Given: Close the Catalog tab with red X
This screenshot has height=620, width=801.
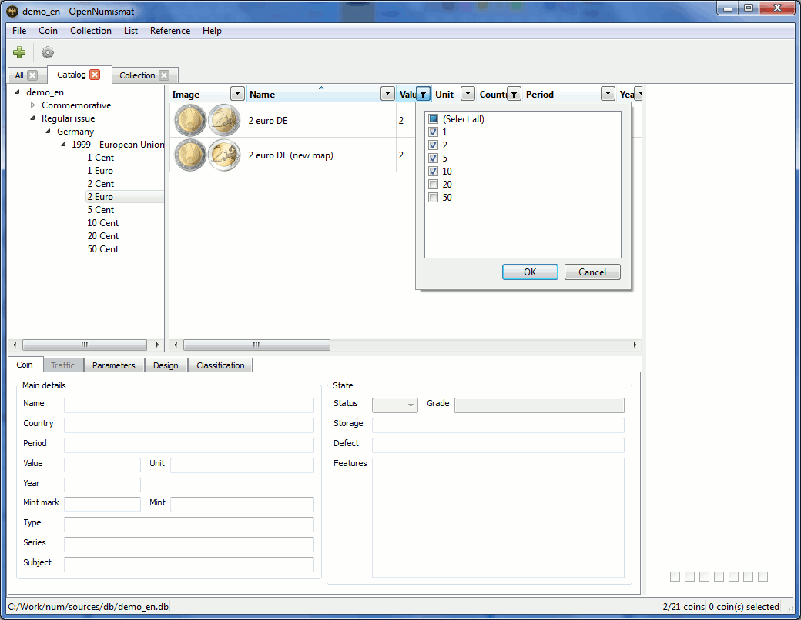Looking at the screenshot, I should click(x=95, y=75).
